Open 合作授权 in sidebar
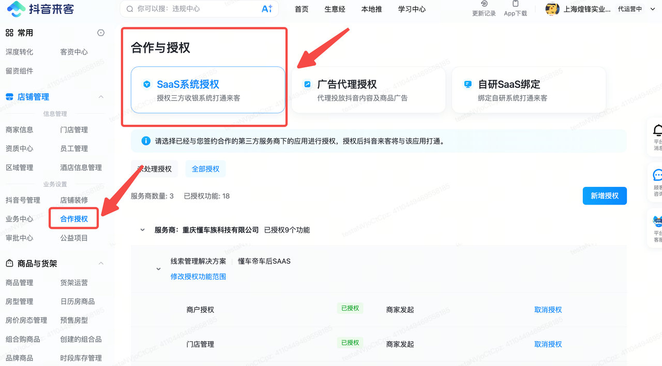The height and width of the screenshot is (366, 662). 74,219
